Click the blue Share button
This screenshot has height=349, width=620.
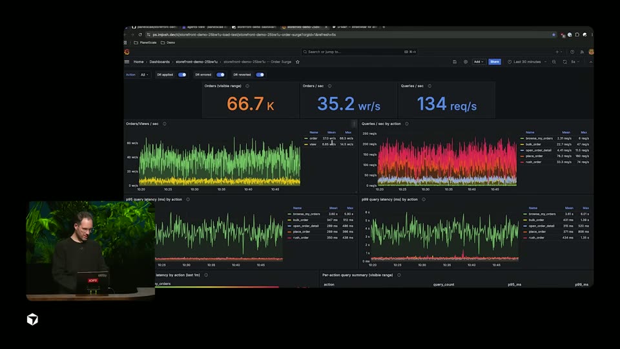pos(494,62)
